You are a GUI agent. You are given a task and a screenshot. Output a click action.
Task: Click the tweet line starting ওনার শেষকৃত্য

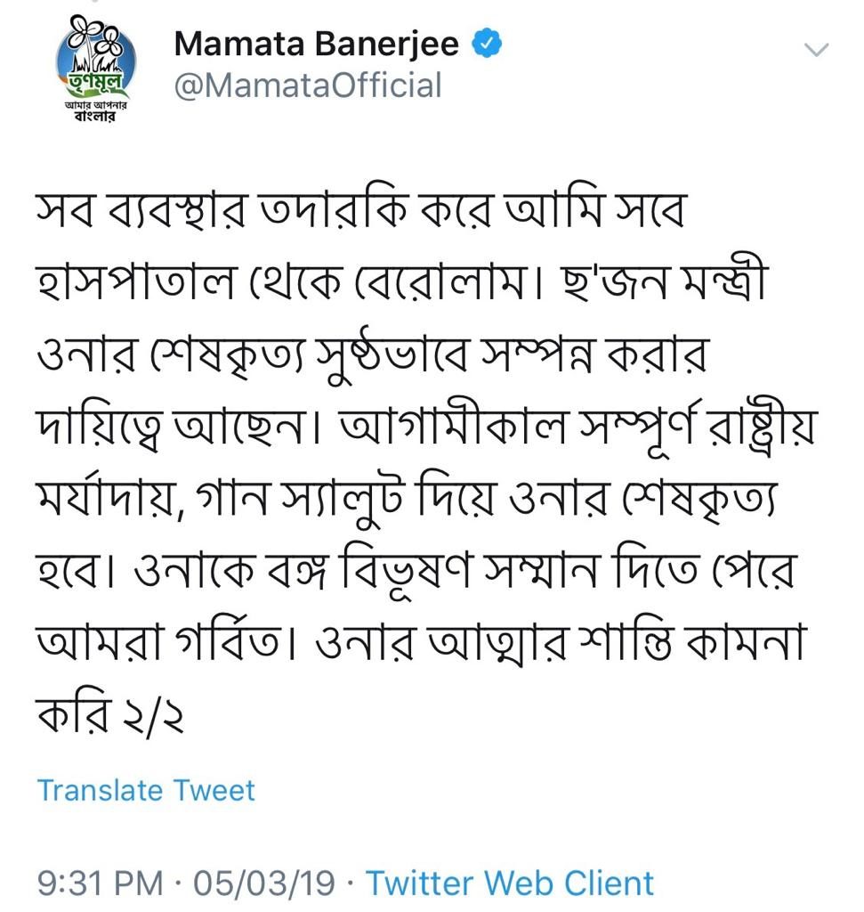point(372,355)
